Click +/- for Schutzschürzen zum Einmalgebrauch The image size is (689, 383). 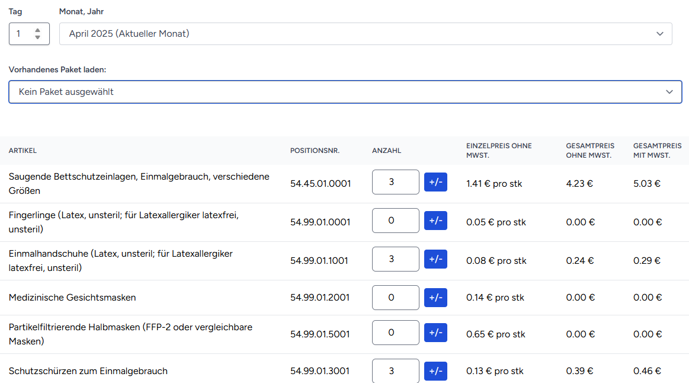(x=435, y=371)
